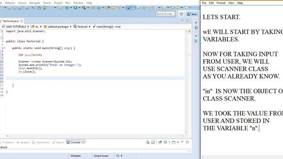Expand breadcrumb arrow after factorial
This screenshot has width=283, height=159.
(x=89, y=26)
